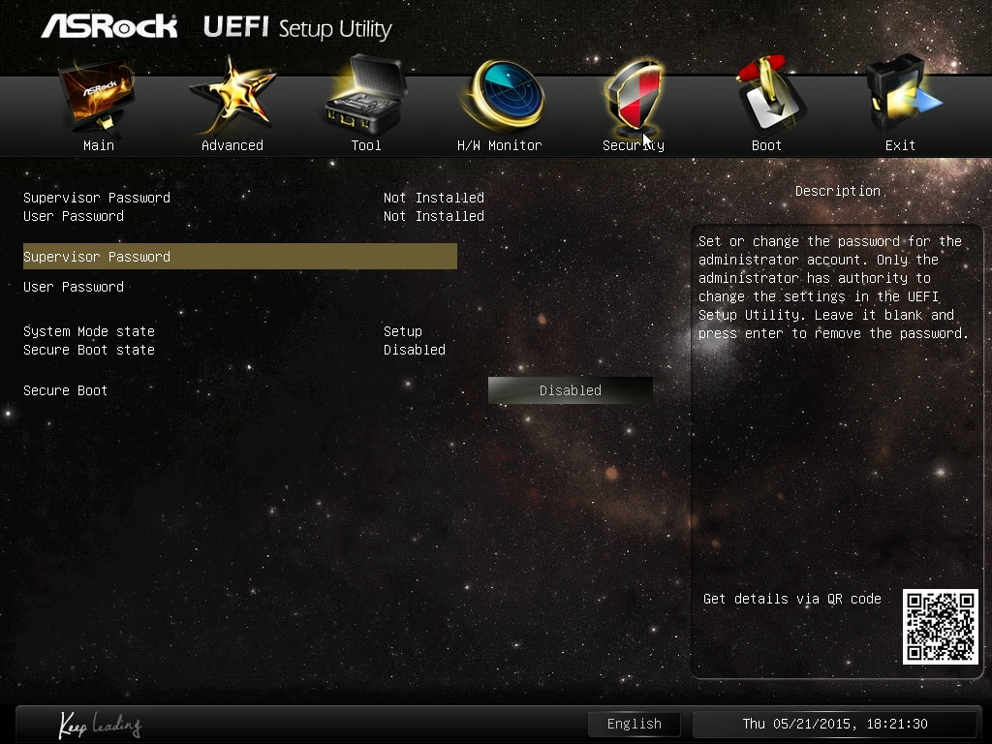Viewport: 992px width, 744px height.
Task: Click the Description panel heading
Action: 838,191
